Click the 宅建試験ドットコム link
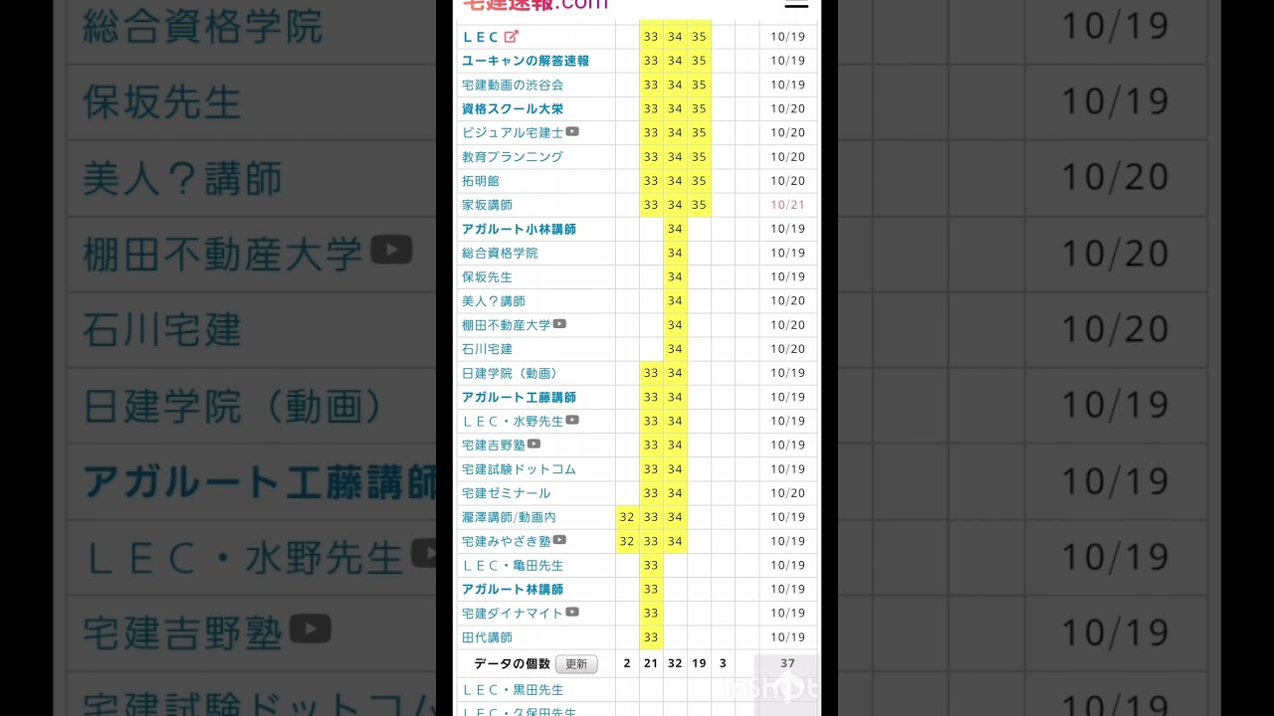Screen dimensions: 1274x716 pos(519,468)
